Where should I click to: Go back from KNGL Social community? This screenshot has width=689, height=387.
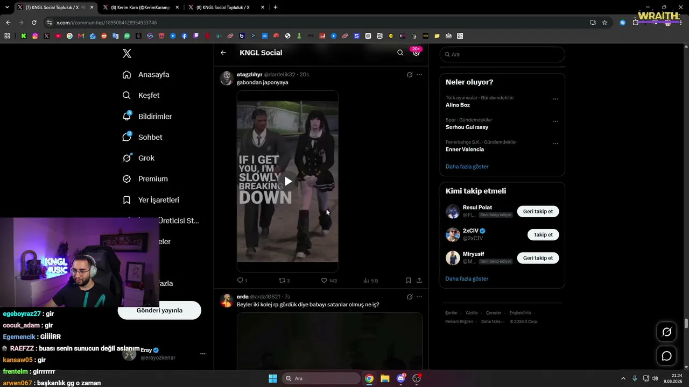[x=223, y=53]
